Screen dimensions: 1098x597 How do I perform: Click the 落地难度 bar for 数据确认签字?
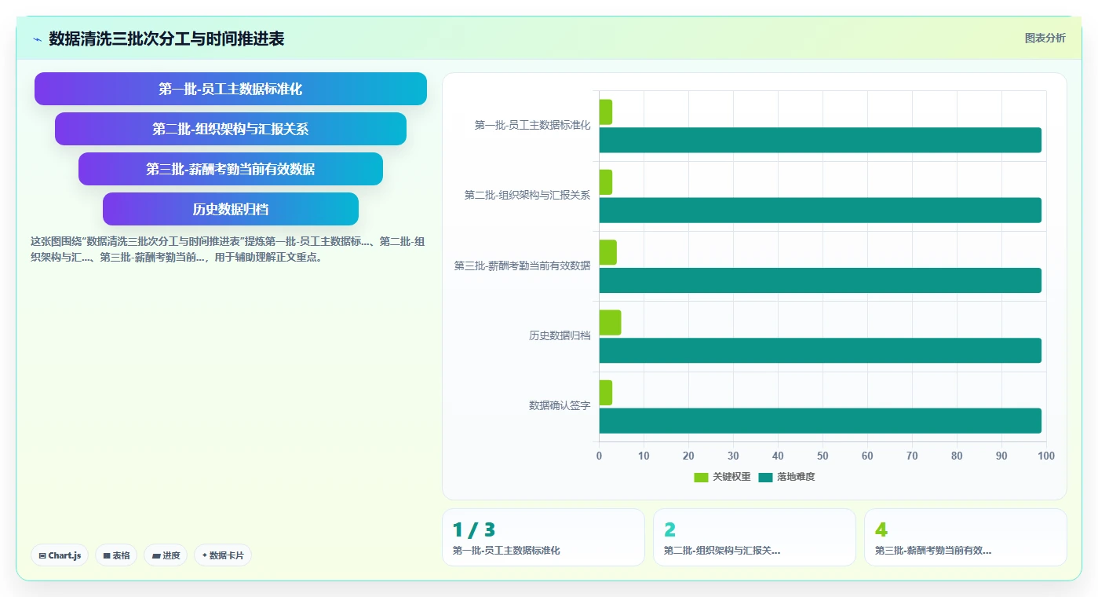coord(820,420)
